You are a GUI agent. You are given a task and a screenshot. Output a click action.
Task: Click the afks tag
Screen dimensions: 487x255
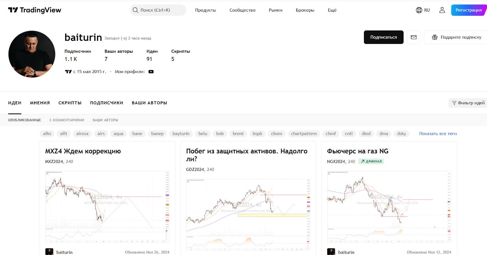(47, 133)
